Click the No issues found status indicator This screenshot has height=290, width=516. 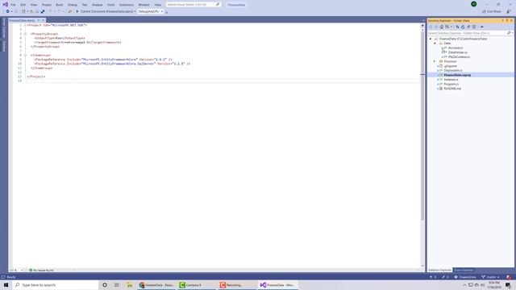point(41,270)
